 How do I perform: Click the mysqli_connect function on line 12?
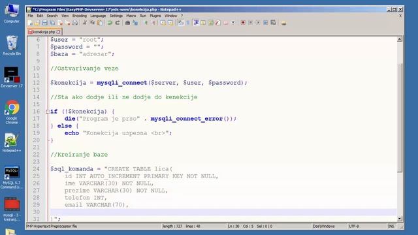click(122, 83)
